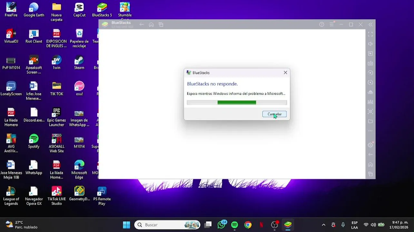Take a BlueStacks screenshot with camera icon
The height and width of the screenshot is (232, 414).
tap(370, 111)
